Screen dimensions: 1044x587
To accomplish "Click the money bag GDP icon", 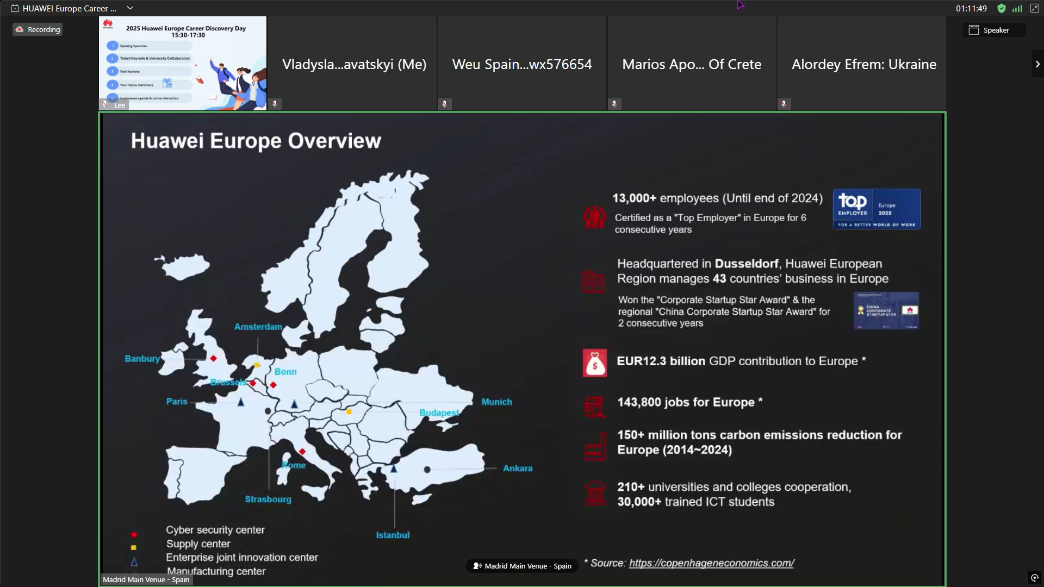I will [595, 363].
